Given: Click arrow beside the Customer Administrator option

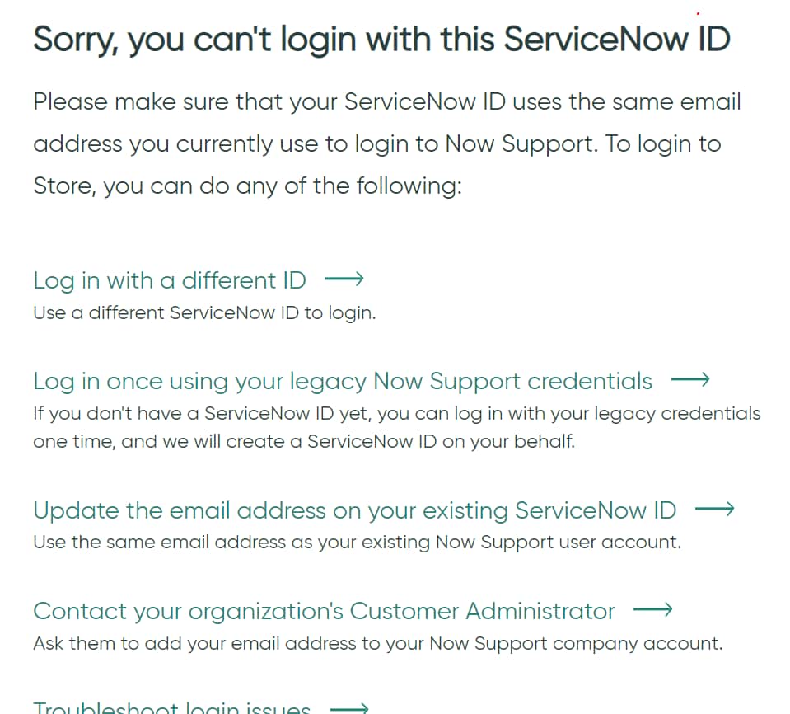Looking at the screenshot, I should click(x=653, y=611).
